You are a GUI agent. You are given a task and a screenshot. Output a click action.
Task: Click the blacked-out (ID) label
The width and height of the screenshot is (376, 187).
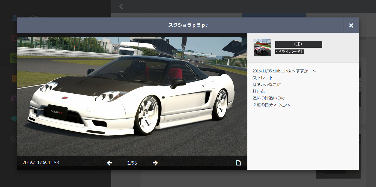click(298, 44)
